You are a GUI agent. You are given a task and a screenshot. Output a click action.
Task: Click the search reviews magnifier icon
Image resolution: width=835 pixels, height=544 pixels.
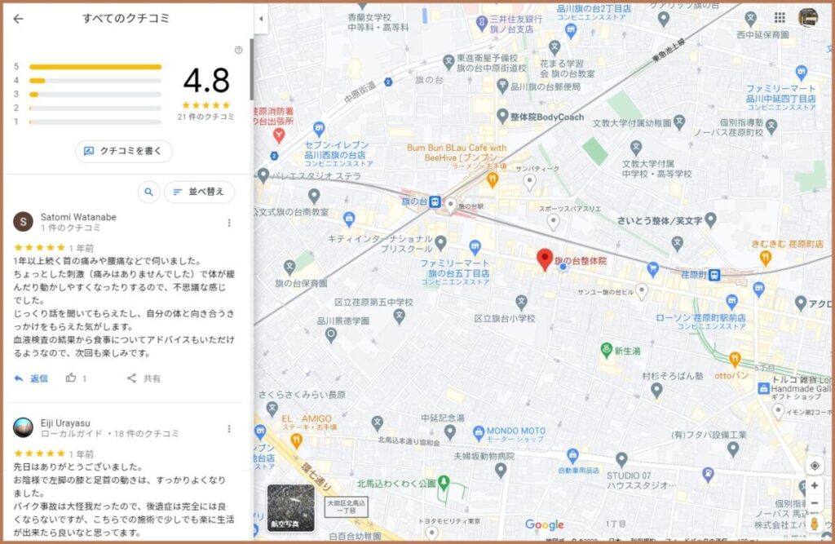pyautogui.click(x=148, y=192)
